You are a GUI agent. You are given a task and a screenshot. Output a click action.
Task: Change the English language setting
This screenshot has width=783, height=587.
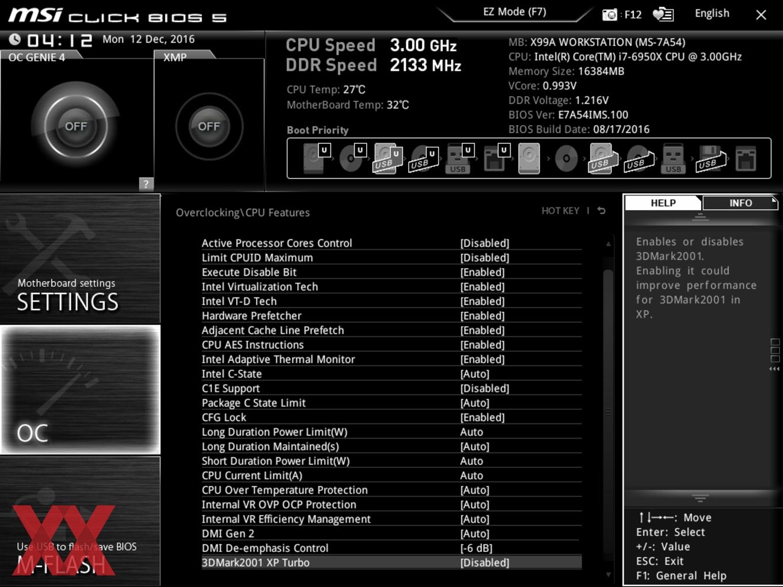712,13
